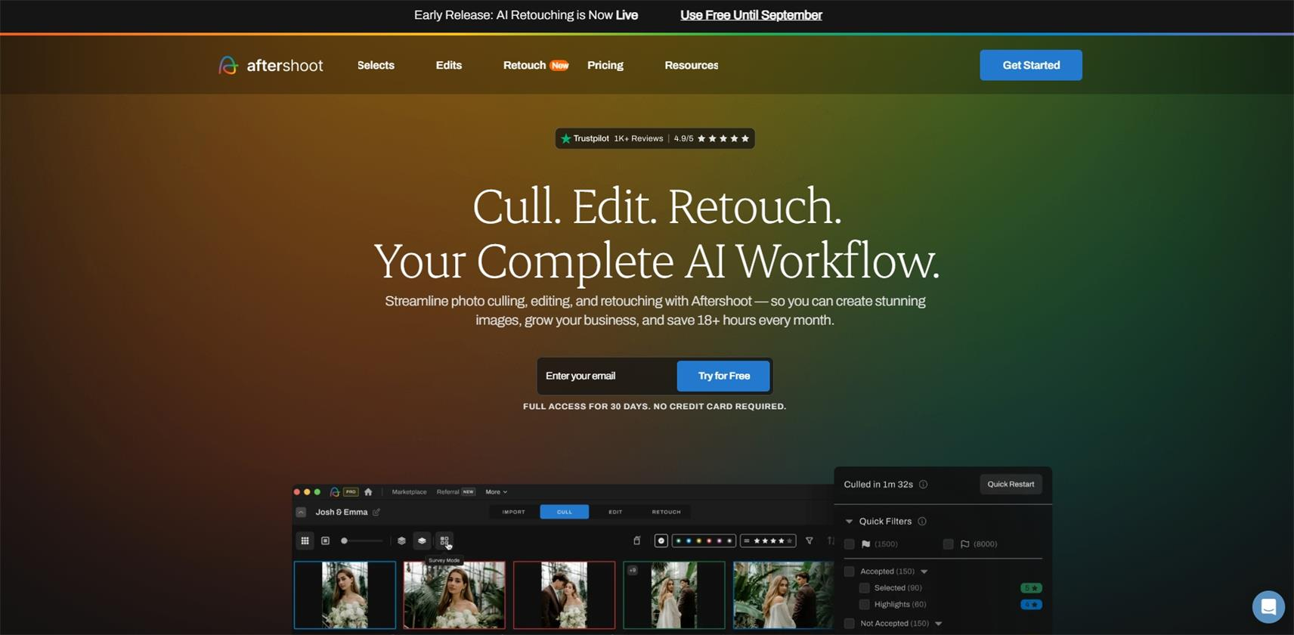Click the +9 stack badge on thumbnail
The image size is (1294, 635).
633,571
